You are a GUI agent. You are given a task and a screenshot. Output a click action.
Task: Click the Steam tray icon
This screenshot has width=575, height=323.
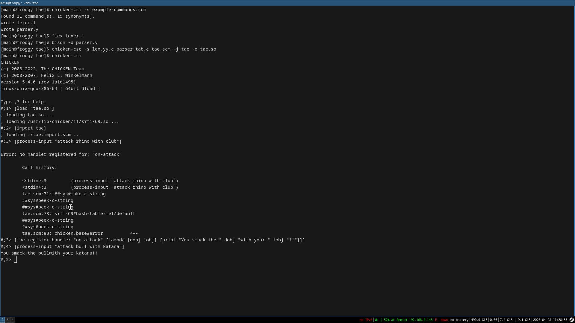pos(571,320)
